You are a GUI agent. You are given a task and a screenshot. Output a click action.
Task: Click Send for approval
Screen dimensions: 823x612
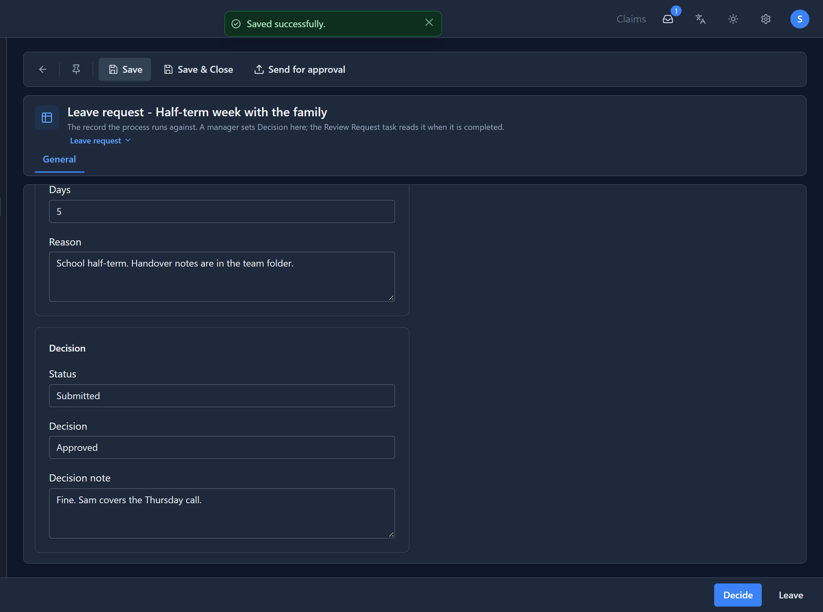tap(299, 69)
